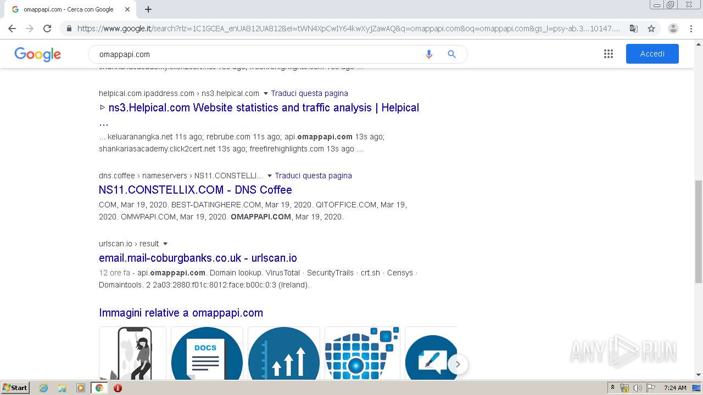Image resolution: width=703 pixels, height=395 pixels.
Task: Open the chat and pen image thumbnail
Action: [431, 353]
